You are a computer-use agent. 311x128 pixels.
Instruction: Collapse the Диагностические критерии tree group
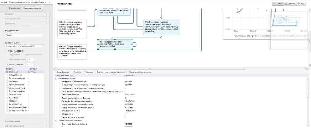click(x=56, y=120)
